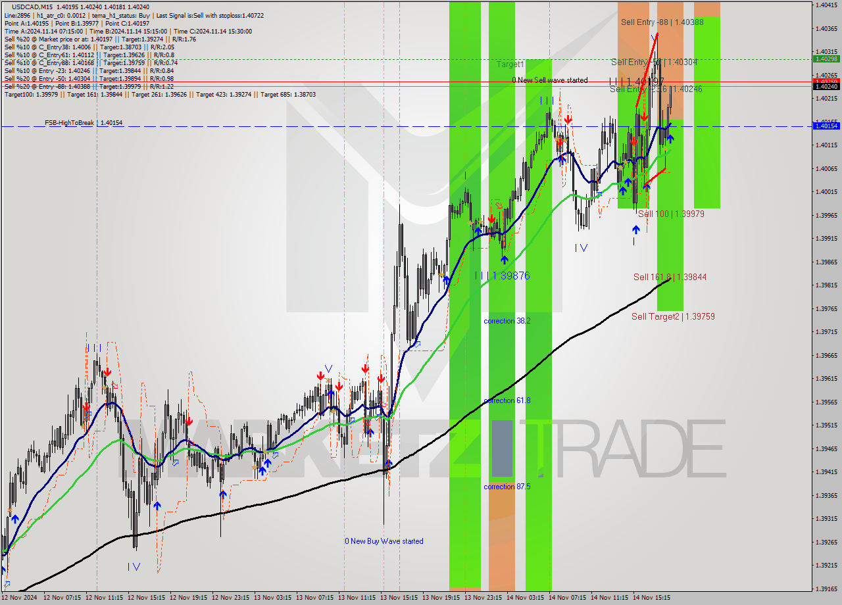Viewport: 842px width, 605px height.
Task: Click the 'Sell %20 @ Entry -50: 1.40304' line
Action: click(89, 79)
